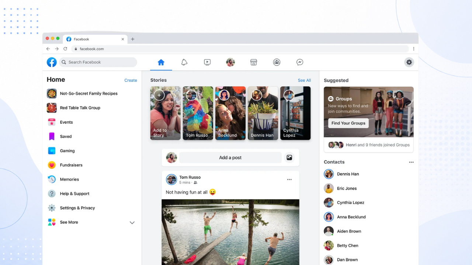This screenshot has height=265, width=472.
Task: Click the See More shapes icon
Action: pyautogui.click(x=52, y=222)
